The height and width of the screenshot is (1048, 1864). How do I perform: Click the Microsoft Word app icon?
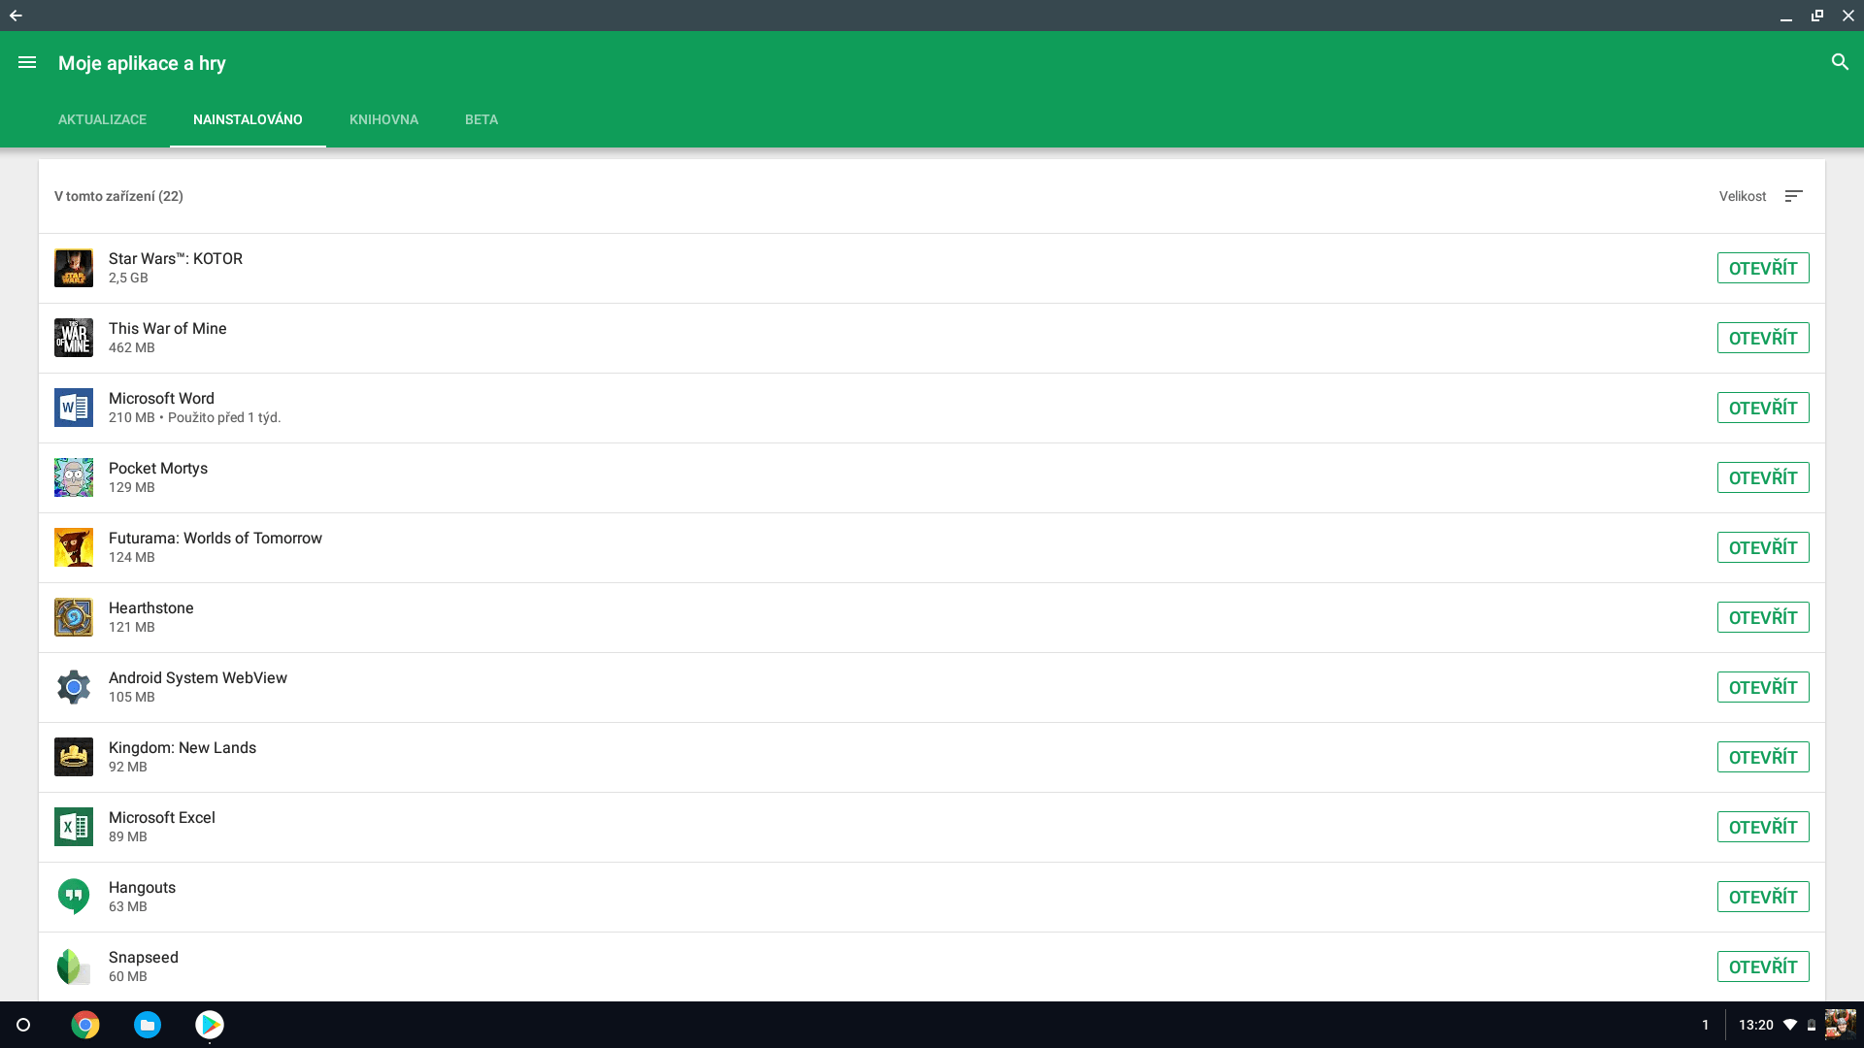pos(74,408)
